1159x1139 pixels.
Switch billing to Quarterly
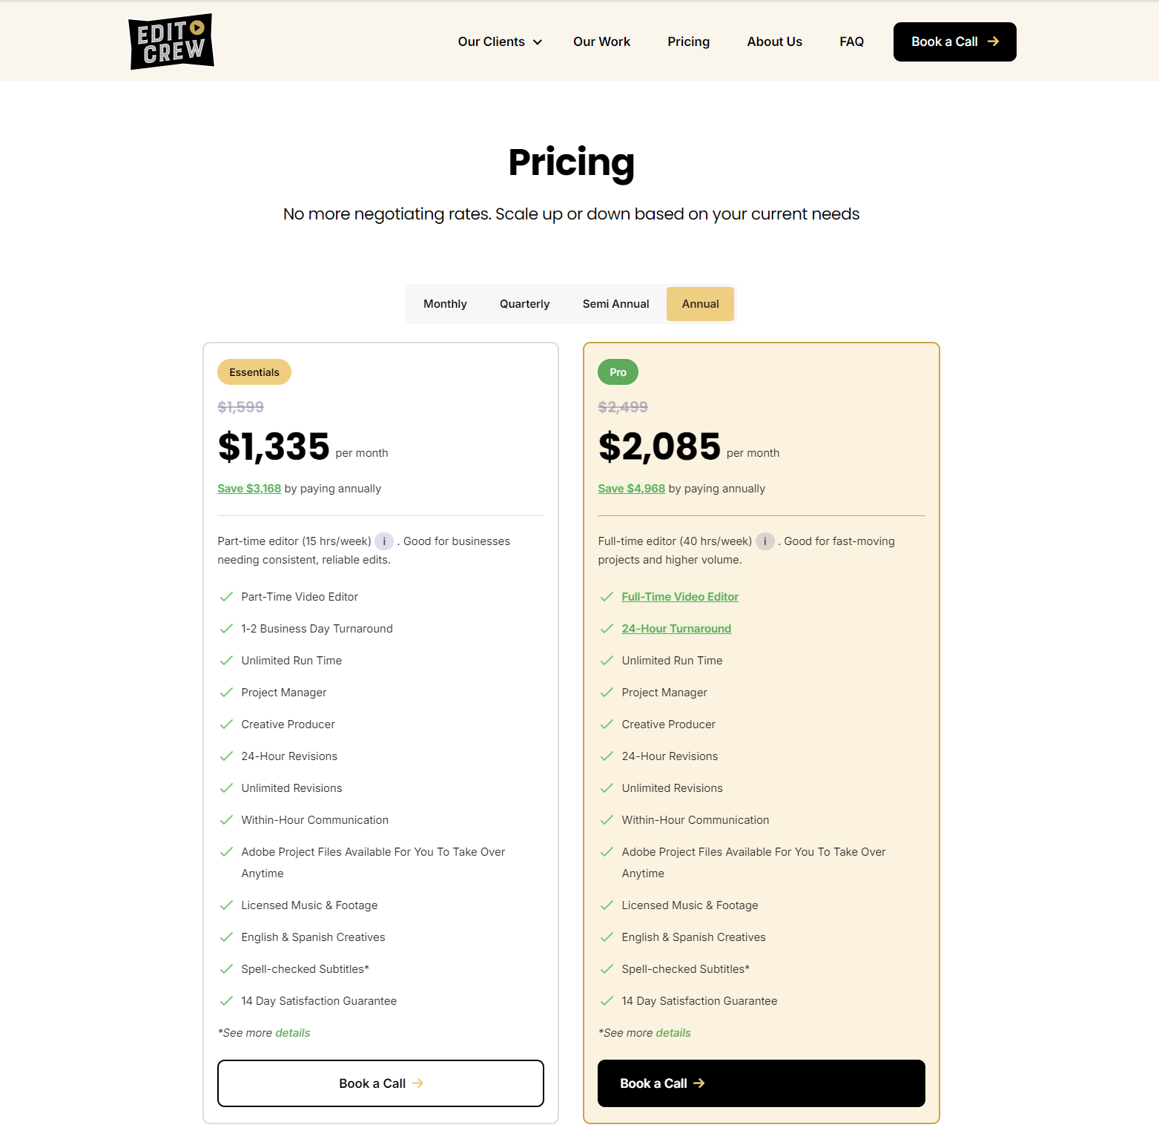click(x=524, y=304)
